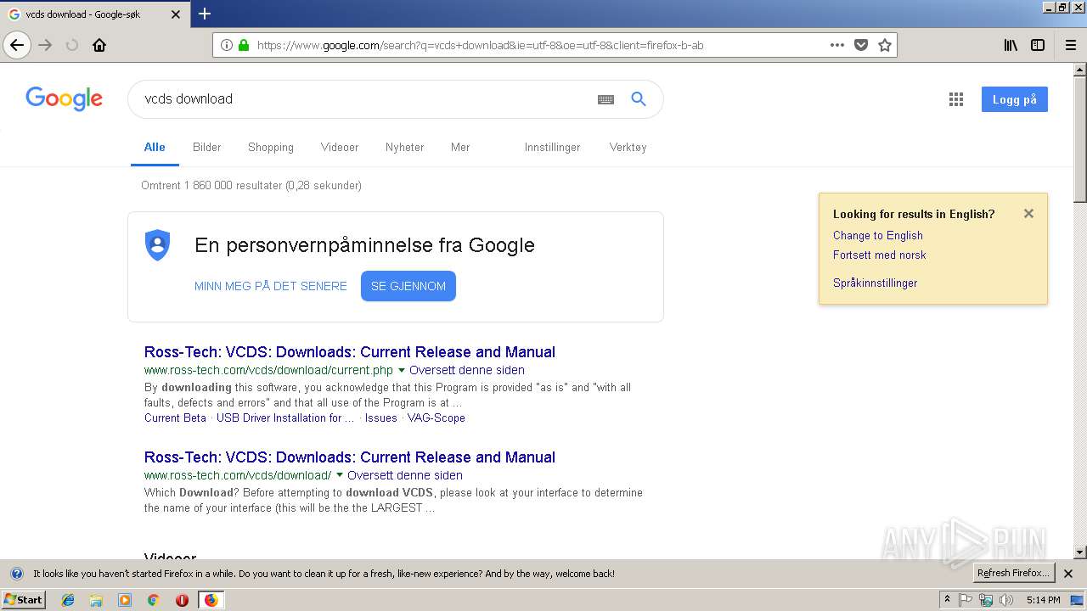
Task: Open Windows Start menu
Action: click(x=24, y=600)
